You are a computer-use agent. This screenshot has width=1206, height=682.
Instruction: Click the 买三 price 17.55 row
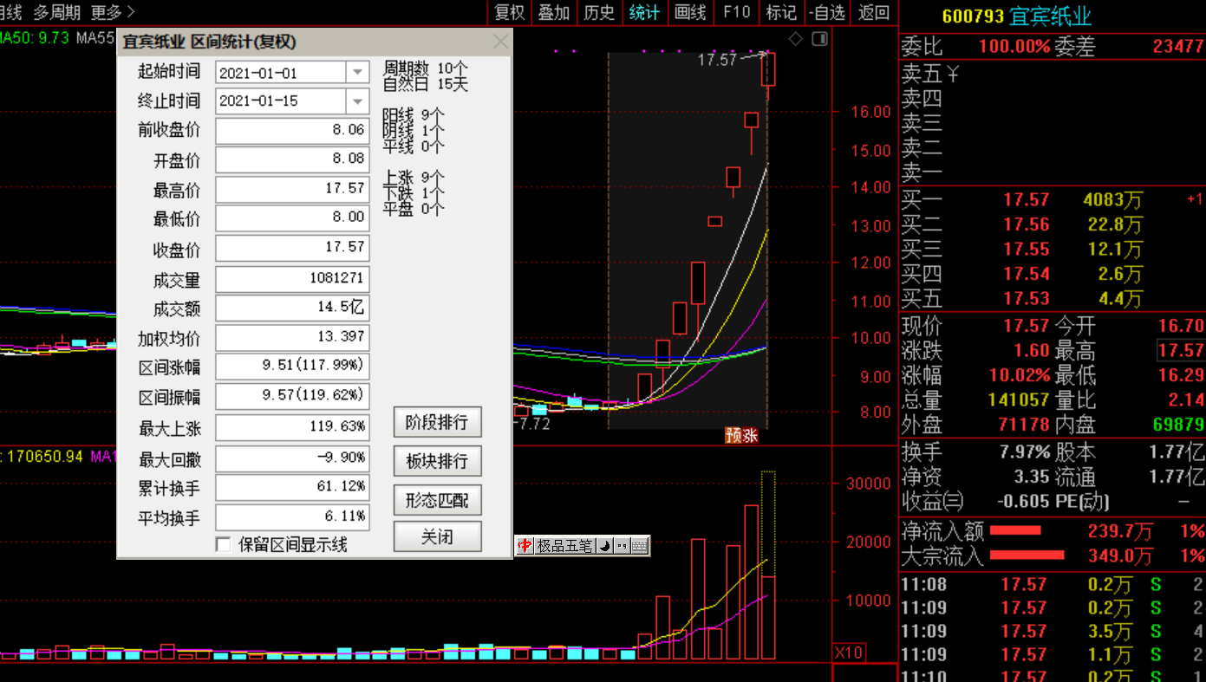tap(1053, 250)
